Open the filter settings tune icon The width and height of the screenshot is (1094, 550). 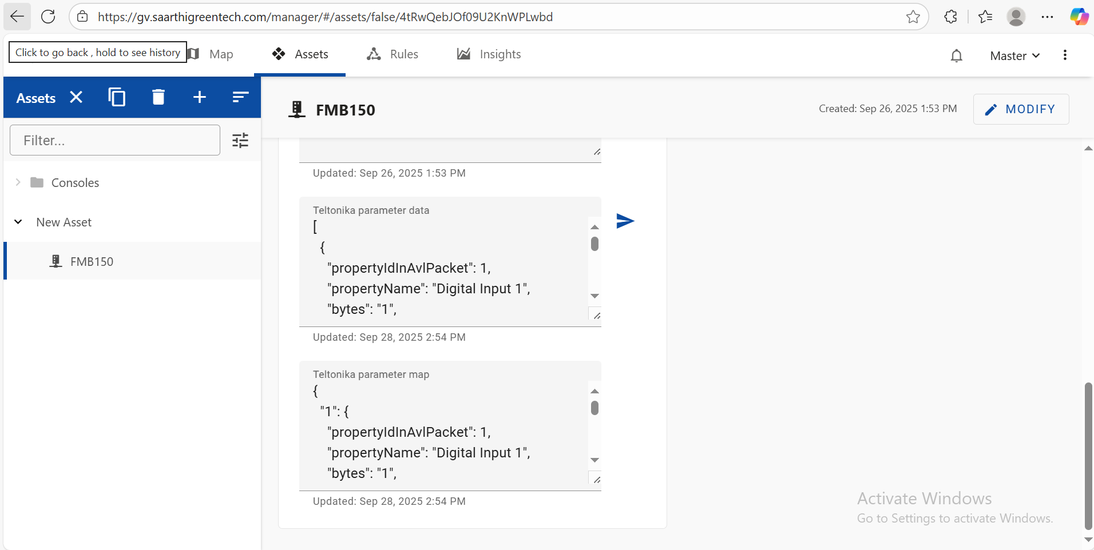coord(240,140)
